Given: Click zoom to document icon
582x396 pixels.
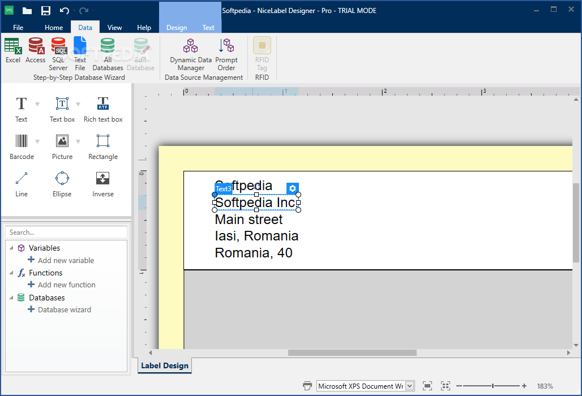Looking at the screenshot, I should click(427, 386).
